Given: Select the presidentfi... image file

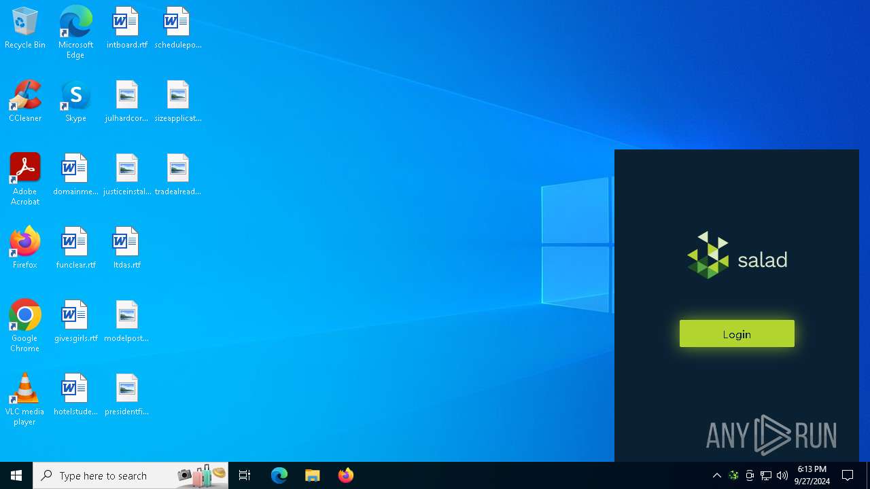Looking at the screenshot, I should 126,395.
